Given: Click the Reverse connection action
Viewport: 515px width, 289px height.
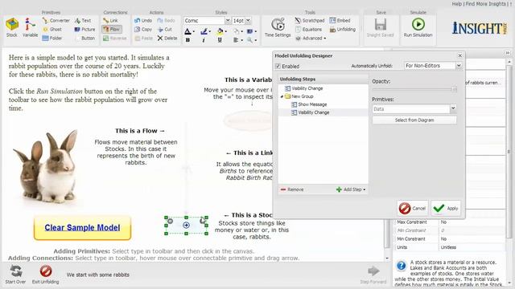Looking at the screenshot, I should (x=114, y=39).
